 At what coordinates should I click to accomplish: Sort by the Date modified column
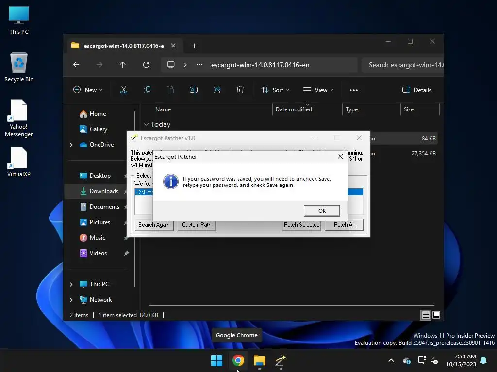point(307,109)
